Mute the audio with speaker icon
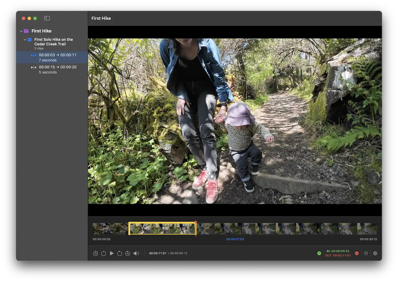 (x=136, y=253)
